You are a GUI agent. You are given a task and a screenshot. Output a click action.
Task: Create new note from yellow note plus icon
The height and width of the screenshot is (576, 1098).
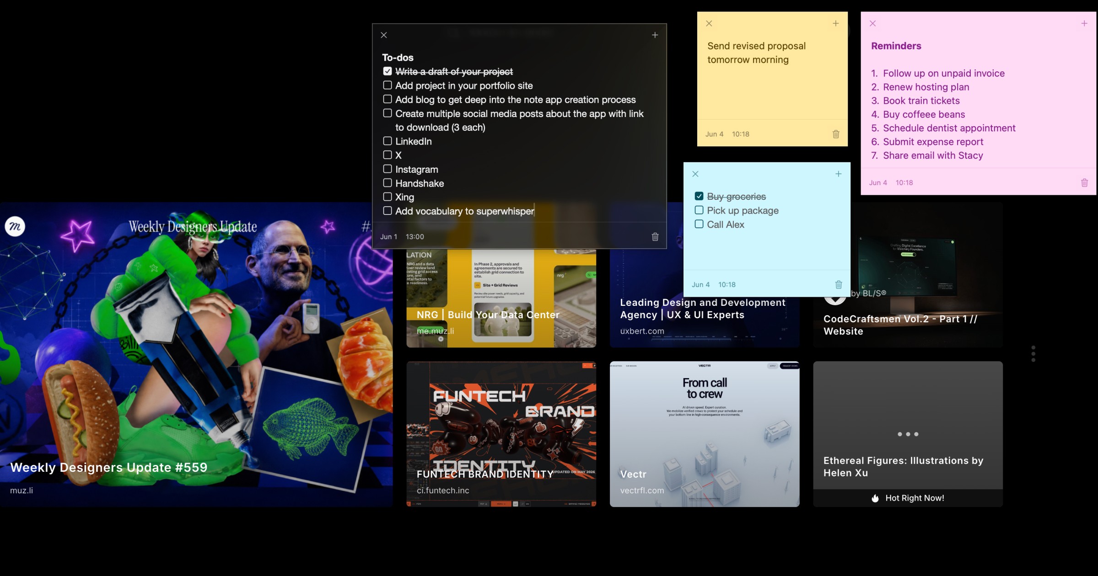(835, 23)
